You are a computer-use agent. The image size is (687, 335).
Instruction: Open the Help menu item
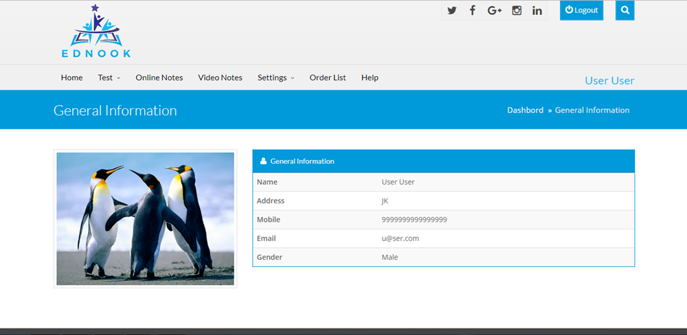click(370, 77)
